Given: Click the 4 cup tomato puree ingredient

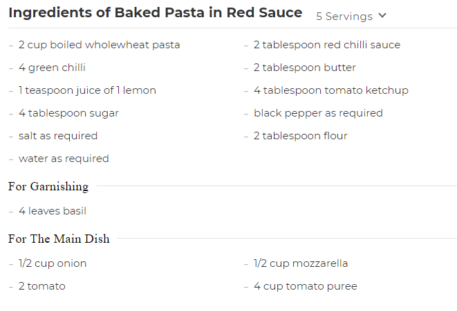Looking at the screenshot, I should (x=305, y=286).
